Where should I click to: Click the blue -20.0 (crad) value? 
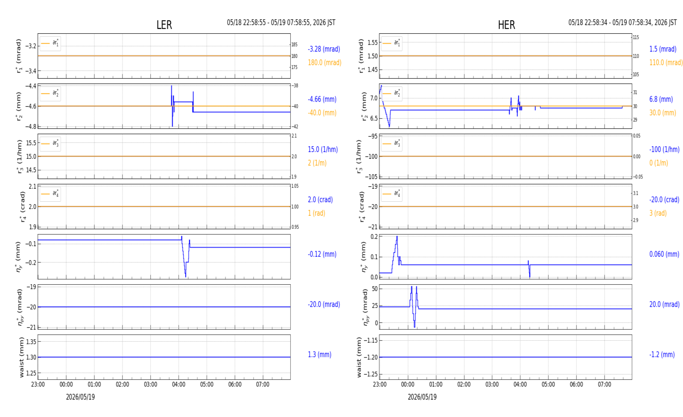tap(664, 200)
